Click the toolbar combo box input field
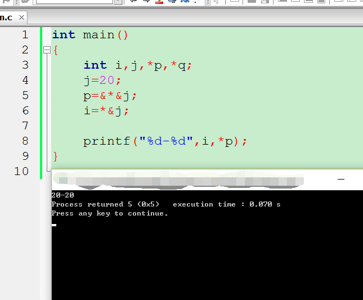The height and width of the screenshot is (300, 363). click(74, 2)
